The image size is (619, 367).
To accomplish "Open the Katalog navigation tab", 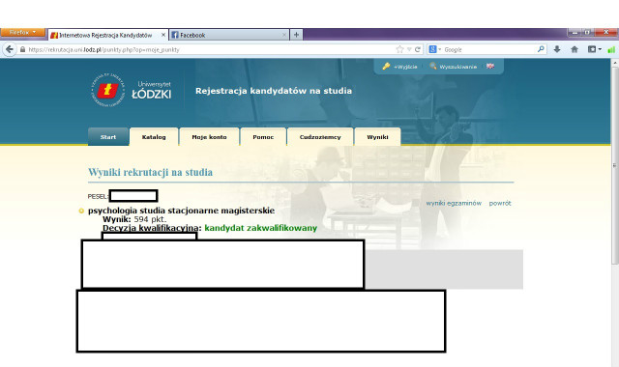I will 154,137.
